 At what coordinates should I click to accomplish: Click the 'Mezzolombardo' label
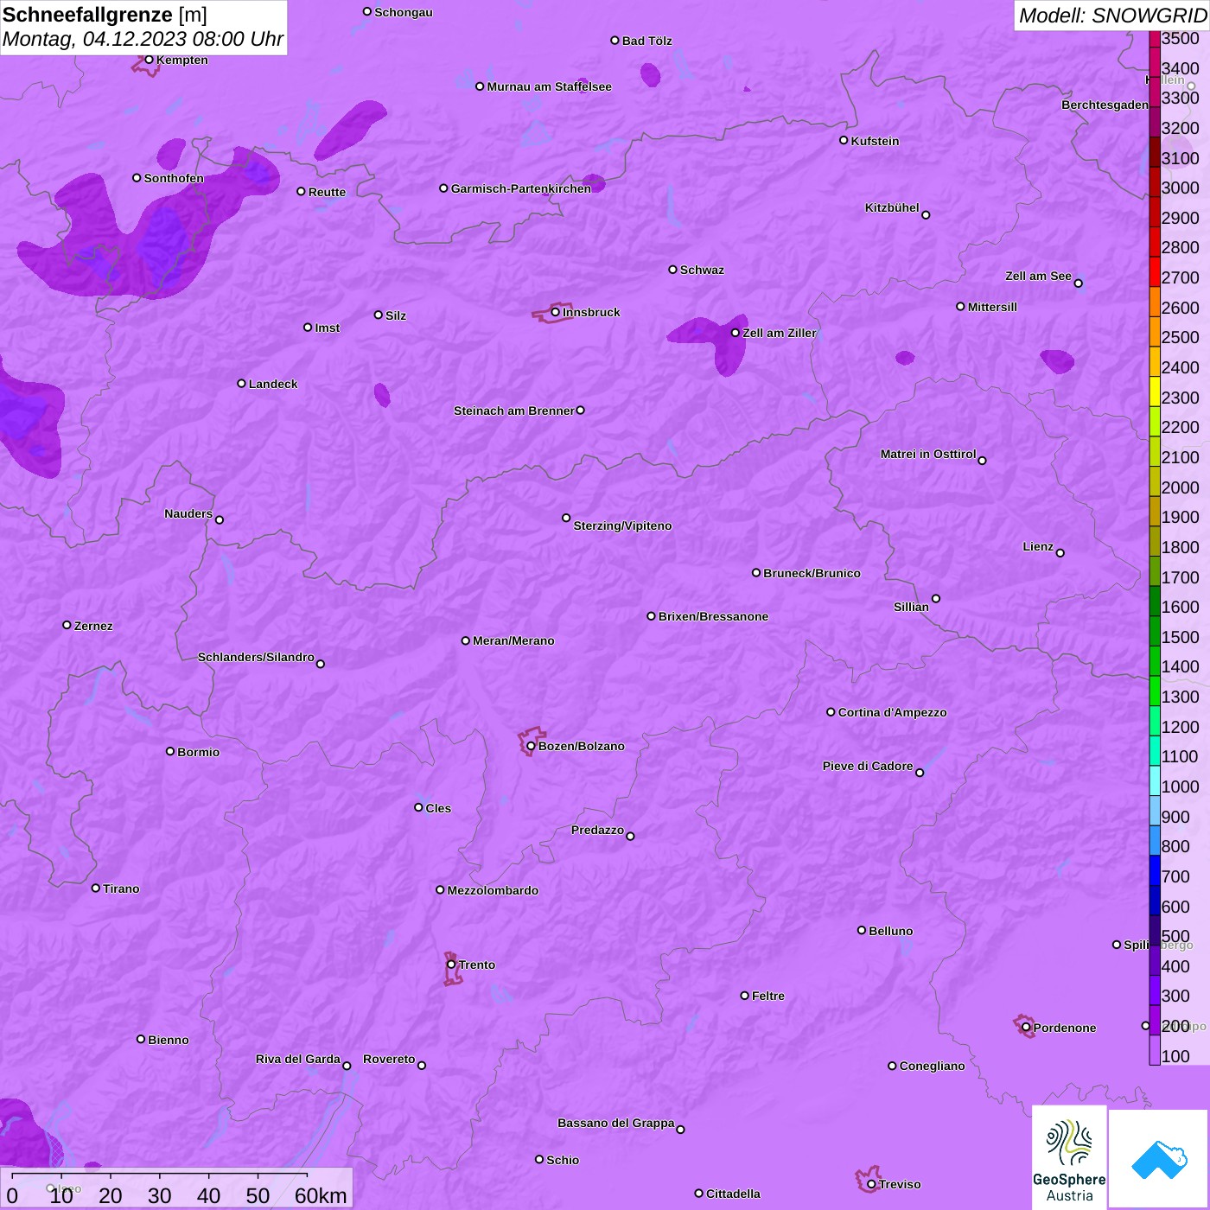pos(493,890)
